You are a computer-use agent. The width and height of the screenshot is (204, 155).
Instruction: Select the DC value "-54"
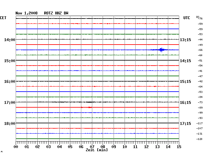coord(200,66)
